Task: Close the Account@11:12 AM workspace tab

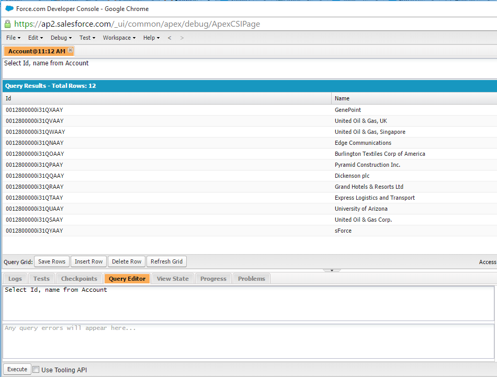Action: (71, 51)
